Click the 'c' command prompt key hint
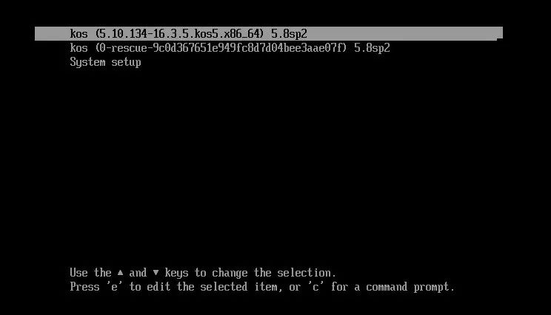The image size is (551, 315). pyautogui.click(x=315, y=287)
